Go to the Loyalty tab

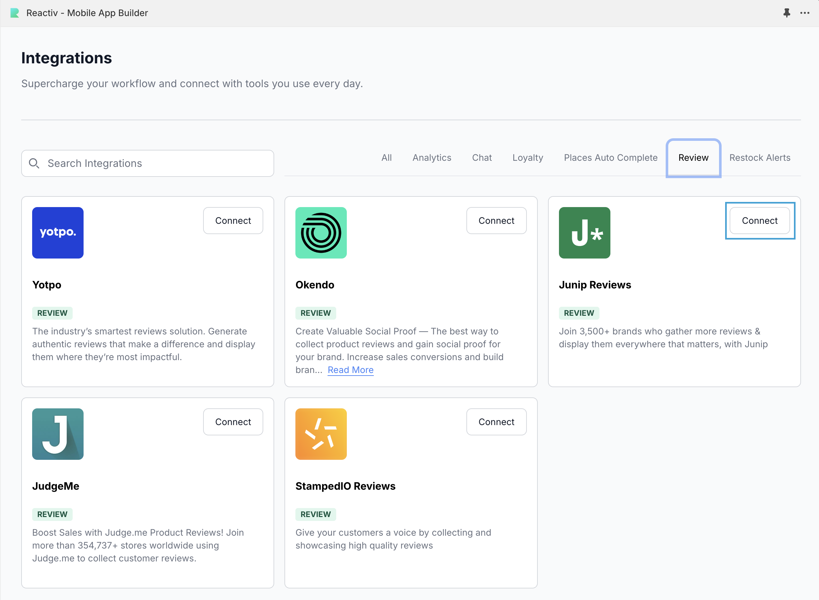click(527, 158)
